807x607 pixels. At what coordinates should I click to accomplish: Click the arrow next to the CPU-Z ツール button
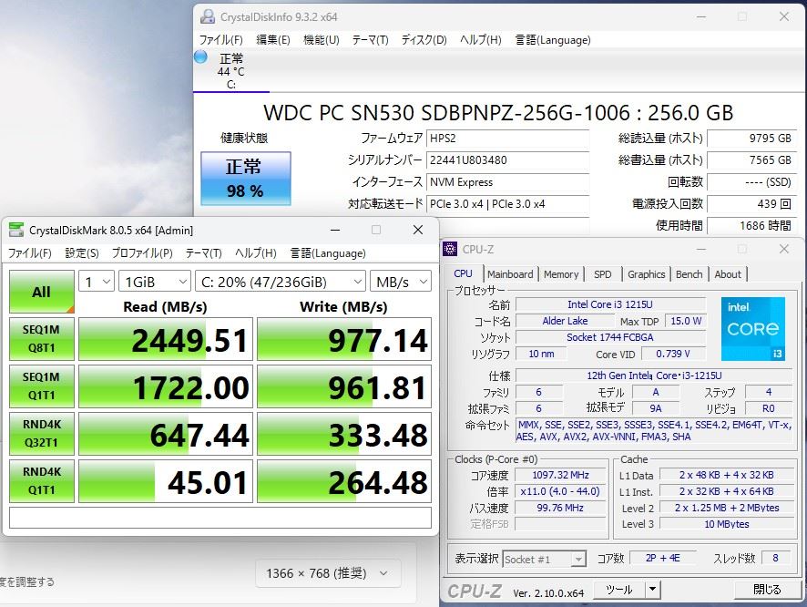pos(652,590)
